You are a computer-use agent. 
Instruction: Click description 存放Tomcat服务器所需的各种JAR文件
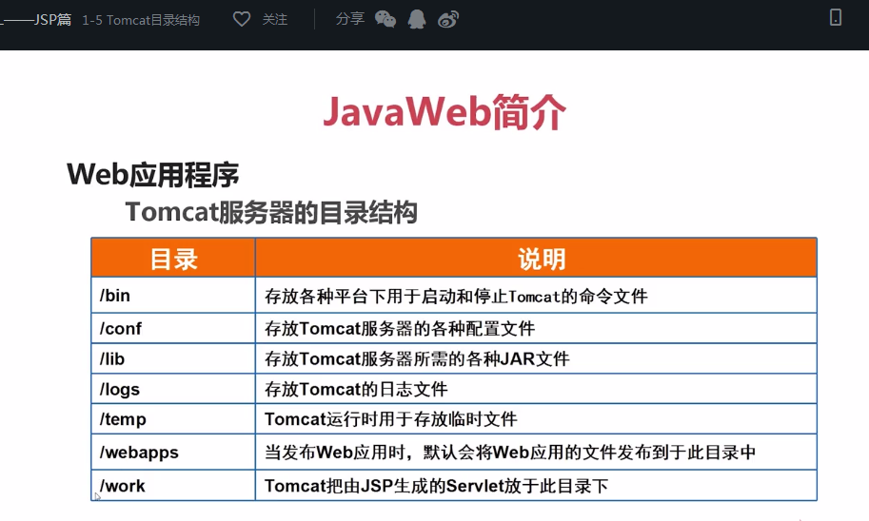point(417,359)
